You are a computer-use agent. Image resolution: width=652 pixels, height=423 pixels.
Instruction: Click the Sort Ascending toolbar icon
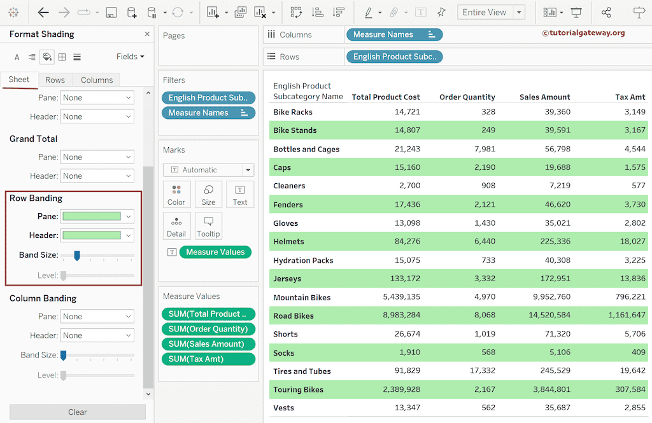(x=320, y=13)
